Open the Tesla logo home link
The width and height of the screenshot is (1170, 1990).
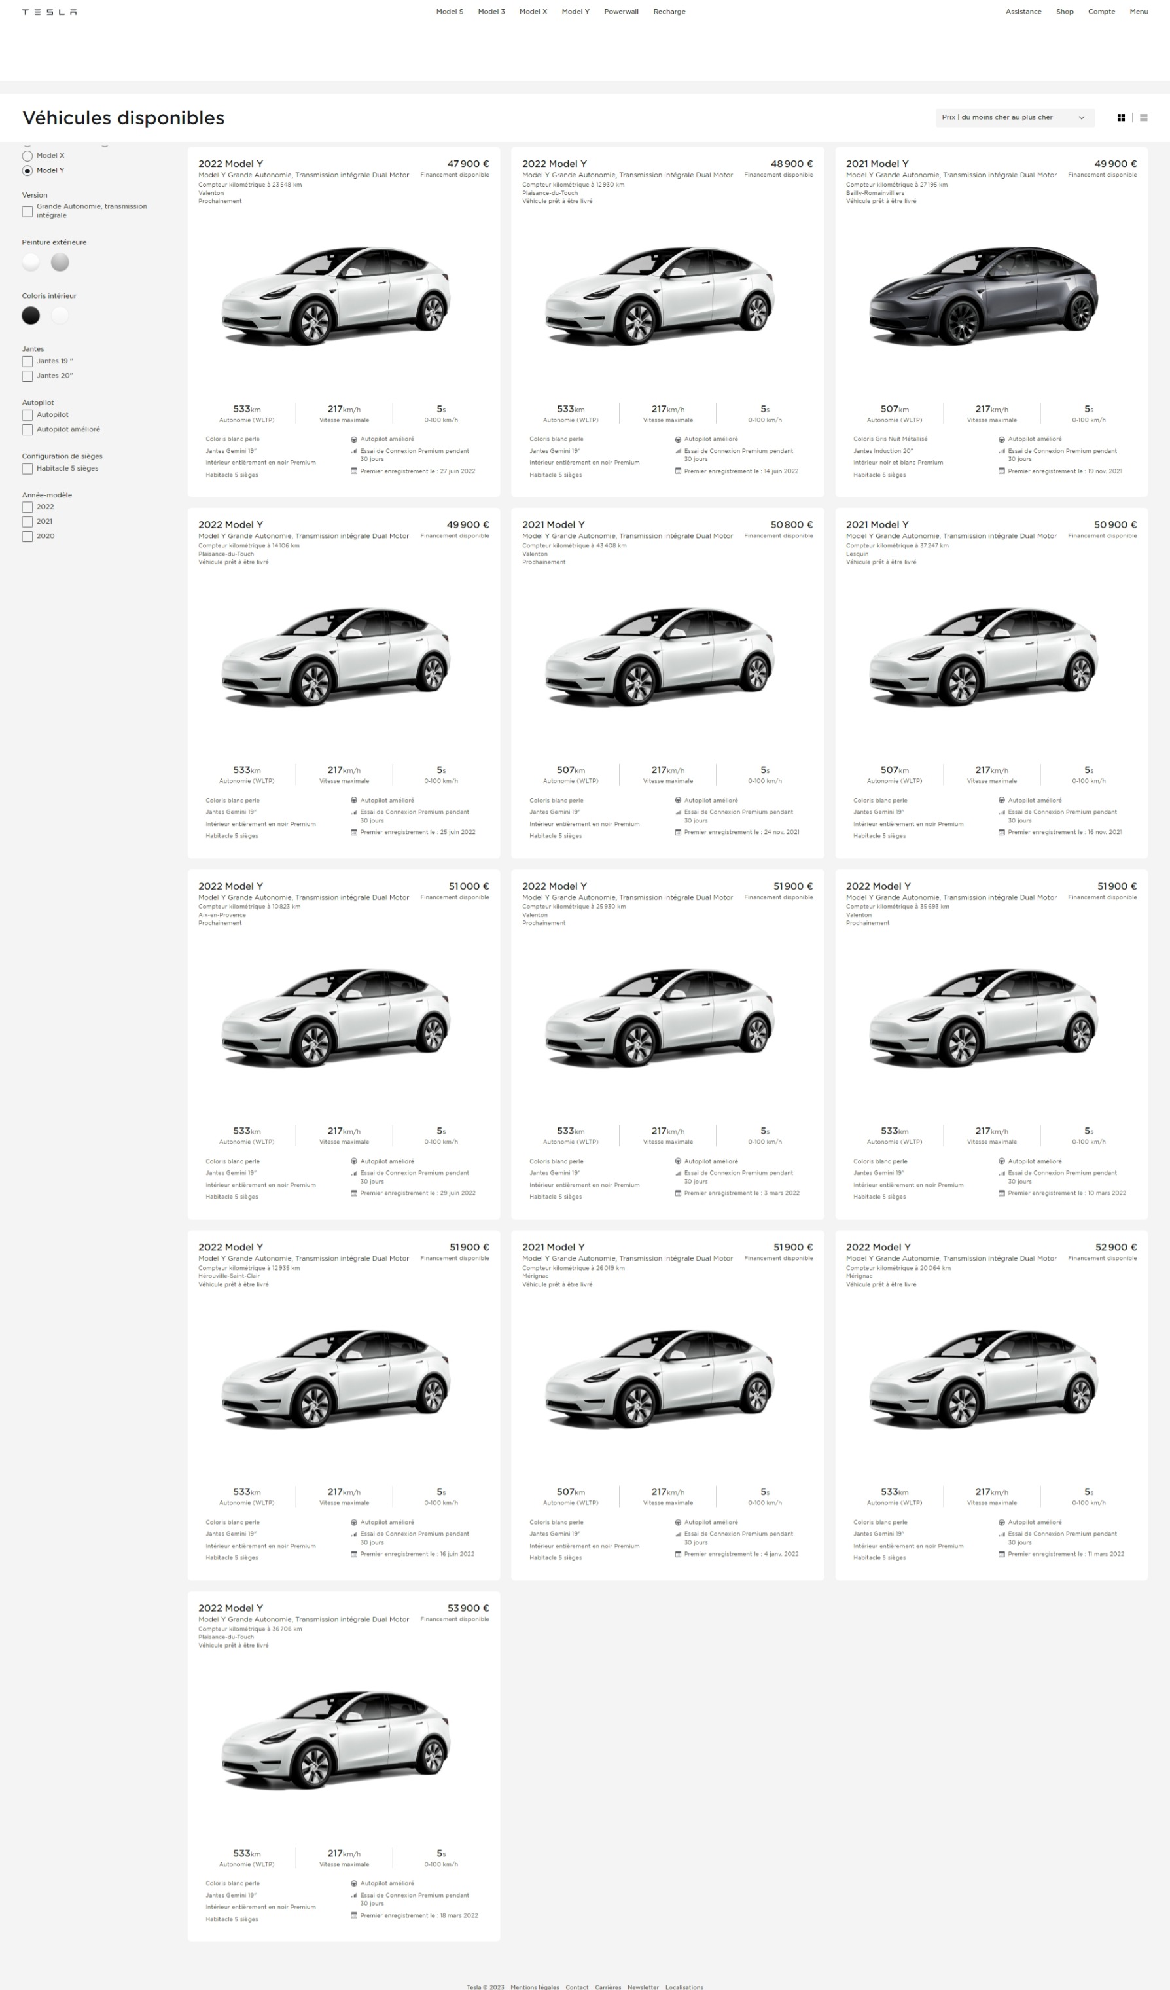coord(49,12)
